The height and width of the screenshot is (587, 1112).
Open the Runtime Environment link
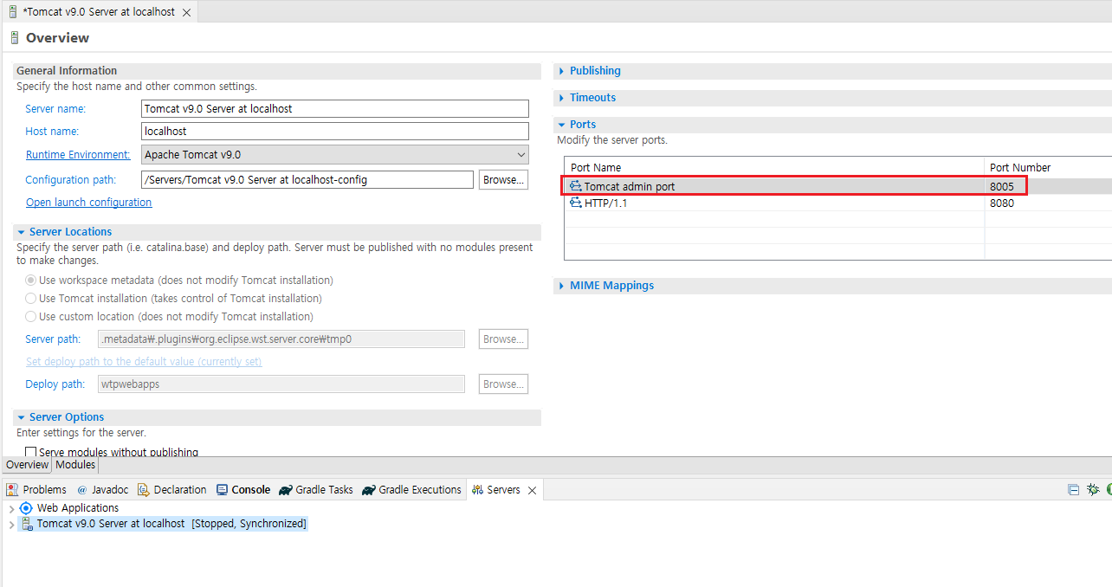click(x=78, y=155)
